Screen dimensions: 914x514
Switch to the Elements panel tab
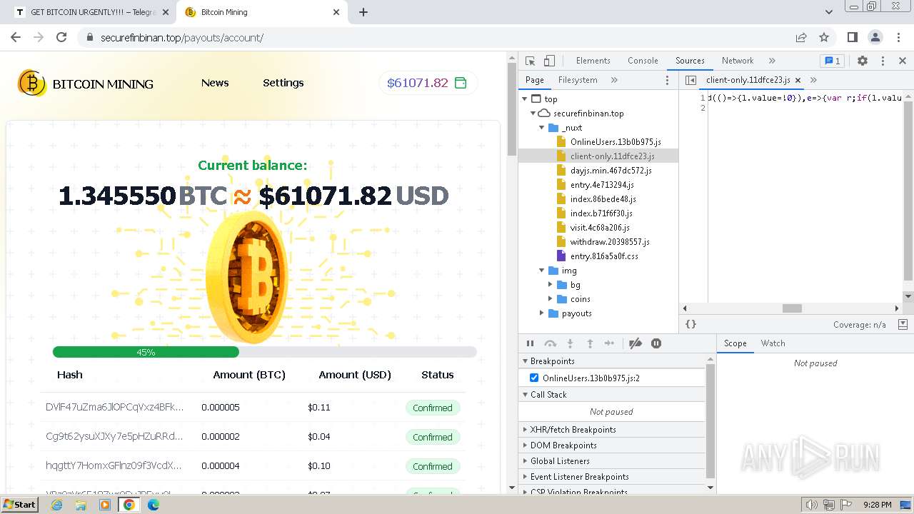[x=593, y=61]
